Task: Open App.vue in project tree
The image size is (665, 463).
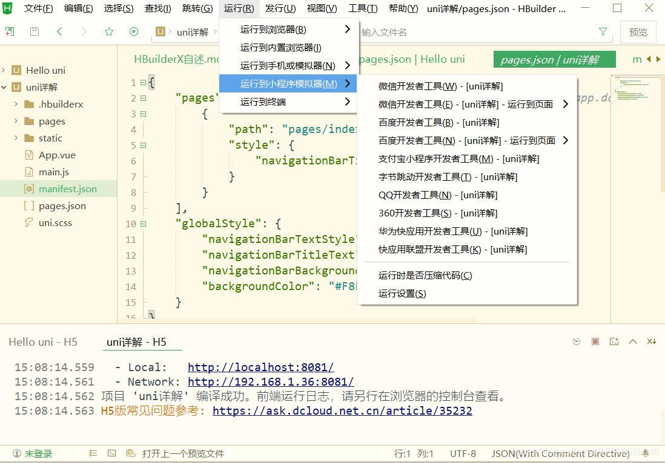Action: click(x=59, y=155)
